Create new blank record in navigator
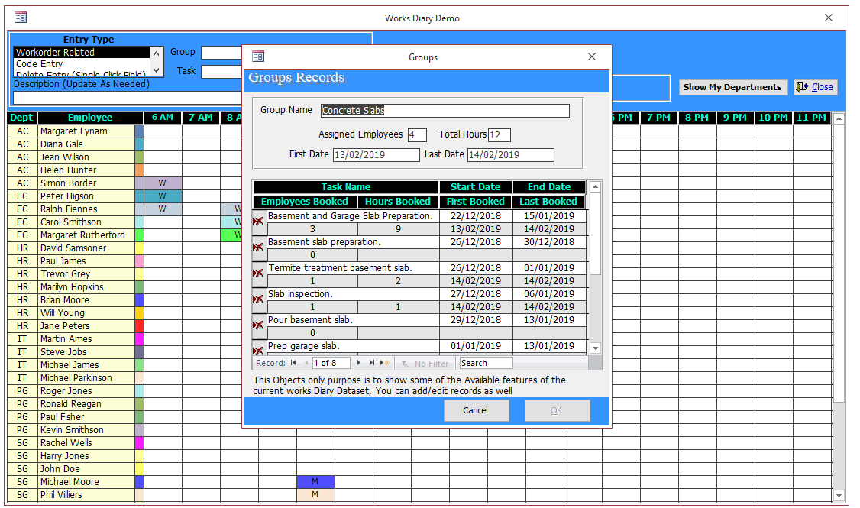Viewport: 860px width, 508px height. 385,363
